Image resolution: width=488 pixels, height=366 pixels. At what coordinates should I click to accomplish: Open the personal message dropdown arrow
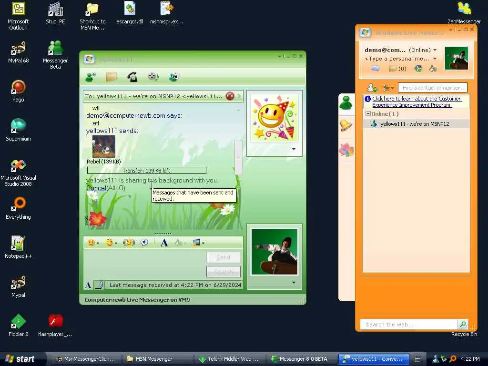(435, 59)
